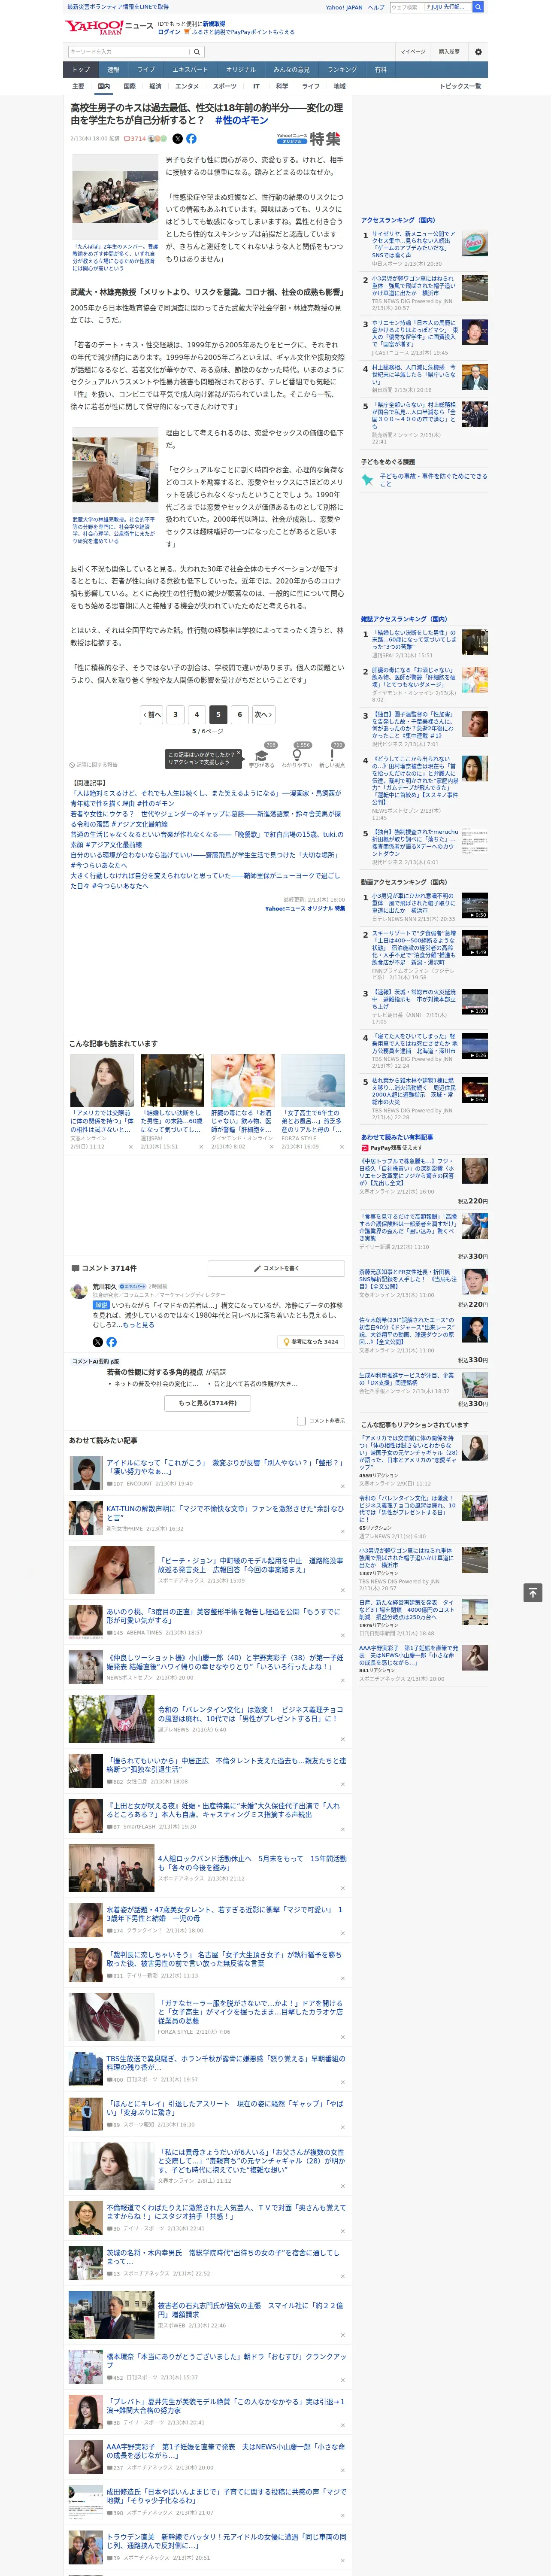
Task: Open professor 林雄亮 photo thumbnail
Action: [114, 470]
